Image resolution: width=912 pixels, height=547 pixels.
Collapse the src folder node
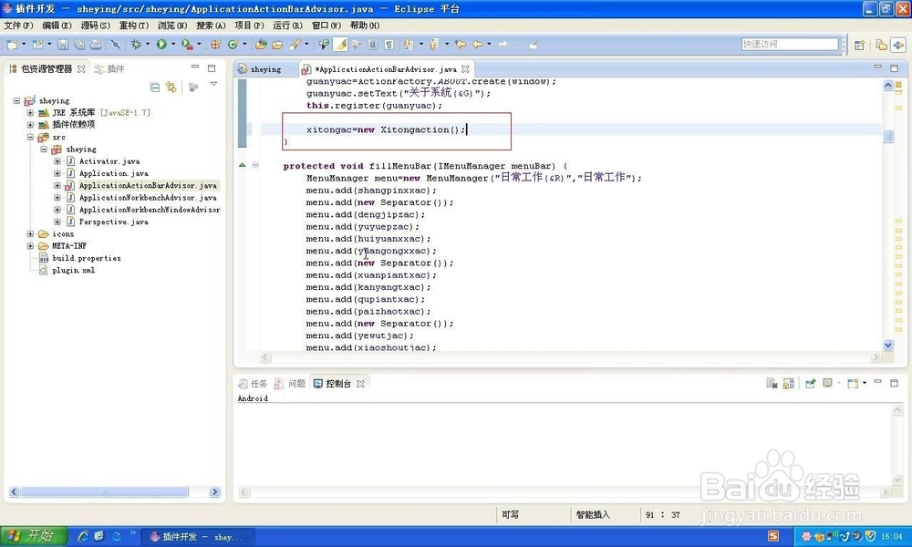click(30, 137)
